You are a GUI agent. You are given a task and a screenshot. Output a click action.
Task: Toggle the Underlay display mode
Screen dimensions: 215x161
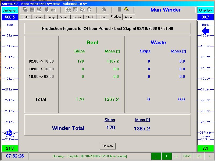(x=10, y=10)
